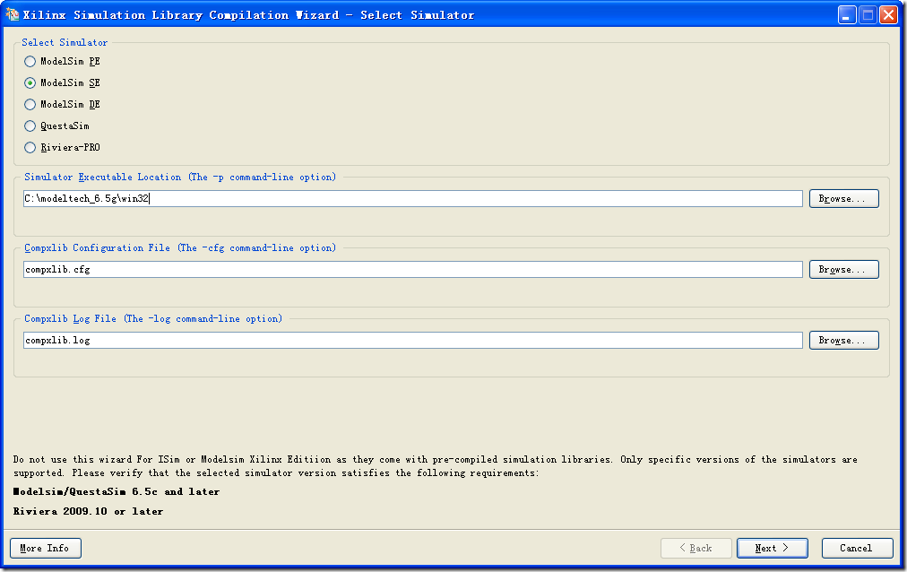Browse for the simulator executable location
Image resolution: width=907 pixels, height=572 pixels.
843,199
